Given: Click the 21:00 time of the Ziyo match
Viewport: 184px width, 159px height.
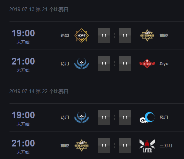Looking at the screenshot, I should pyautogui.click(x=23, y=61).
